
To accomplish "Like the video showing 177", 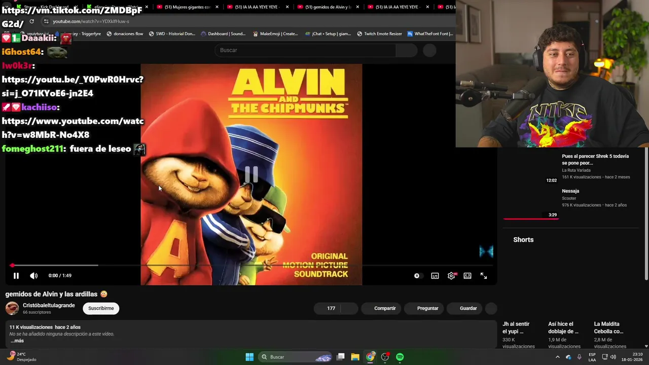I will click(x=328, y=308).
